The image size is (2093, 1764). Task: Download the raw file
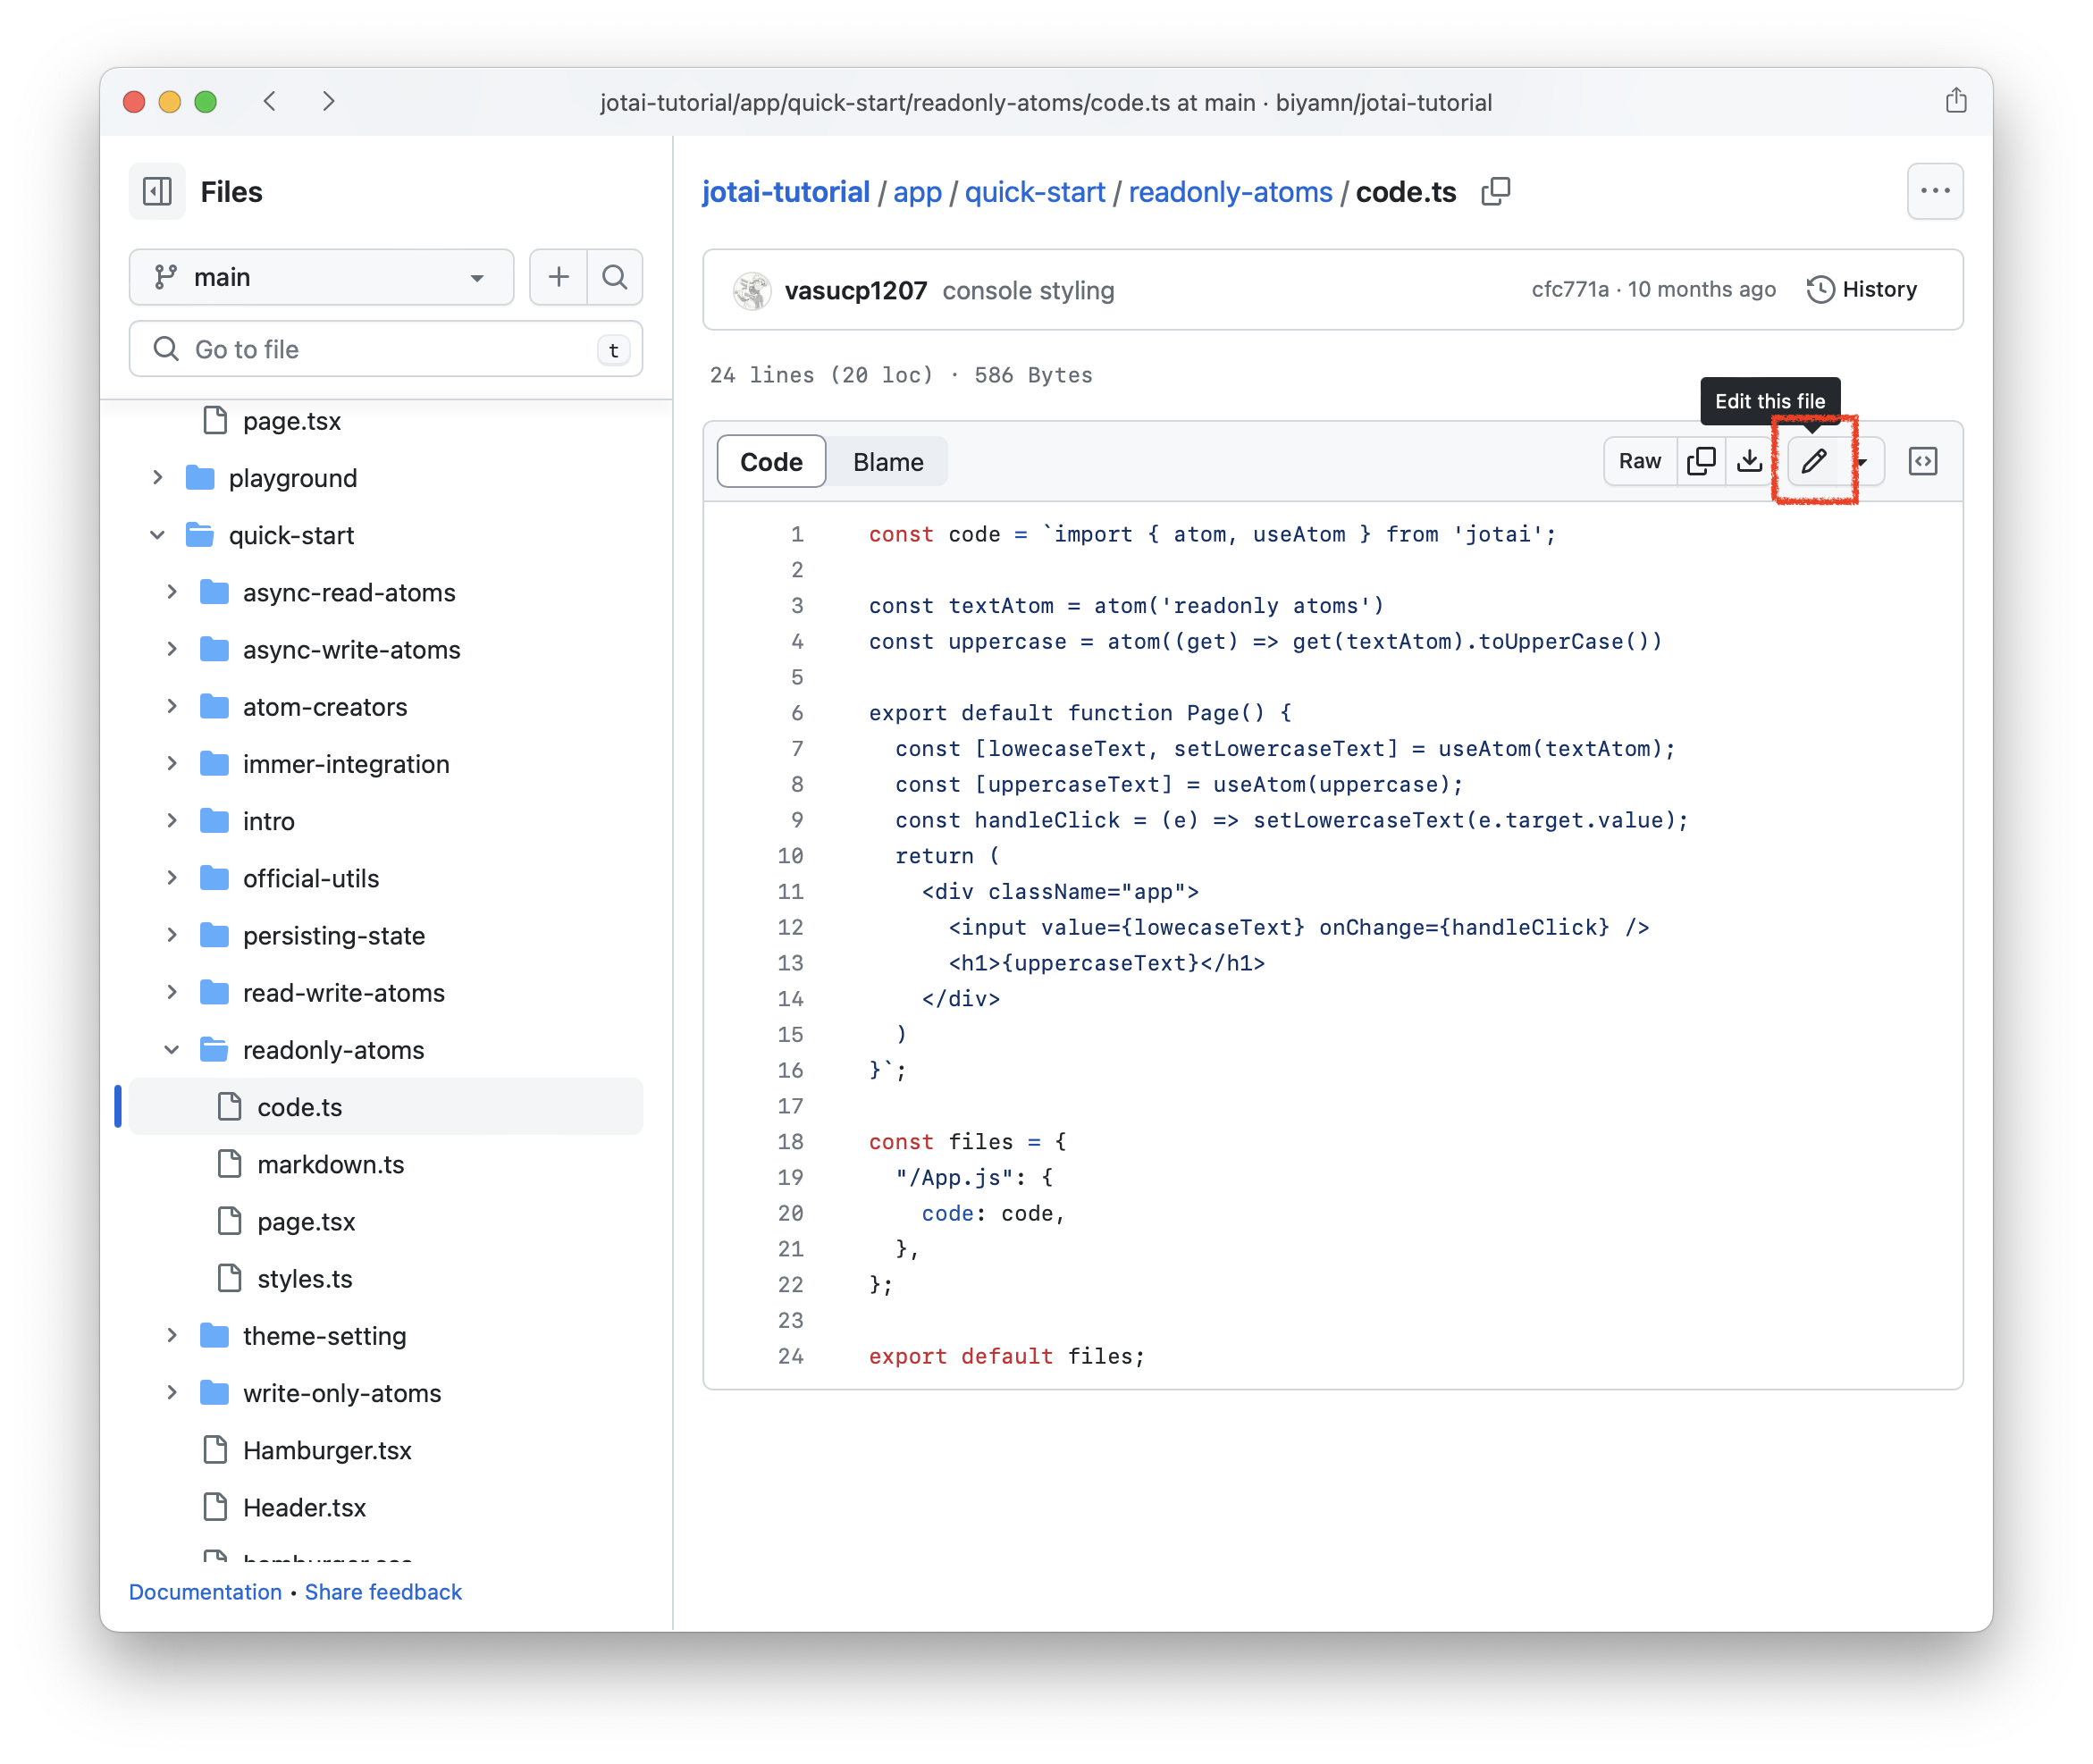[1749, 461]
